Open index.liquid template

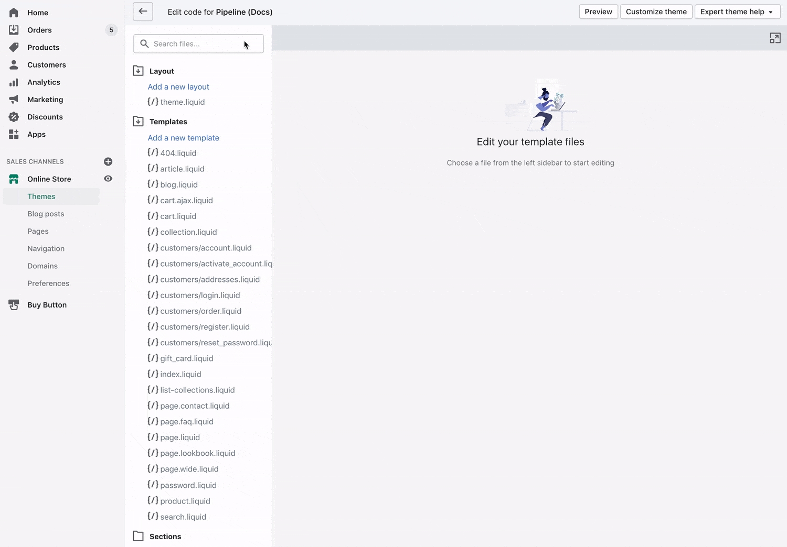pos(174,374)
